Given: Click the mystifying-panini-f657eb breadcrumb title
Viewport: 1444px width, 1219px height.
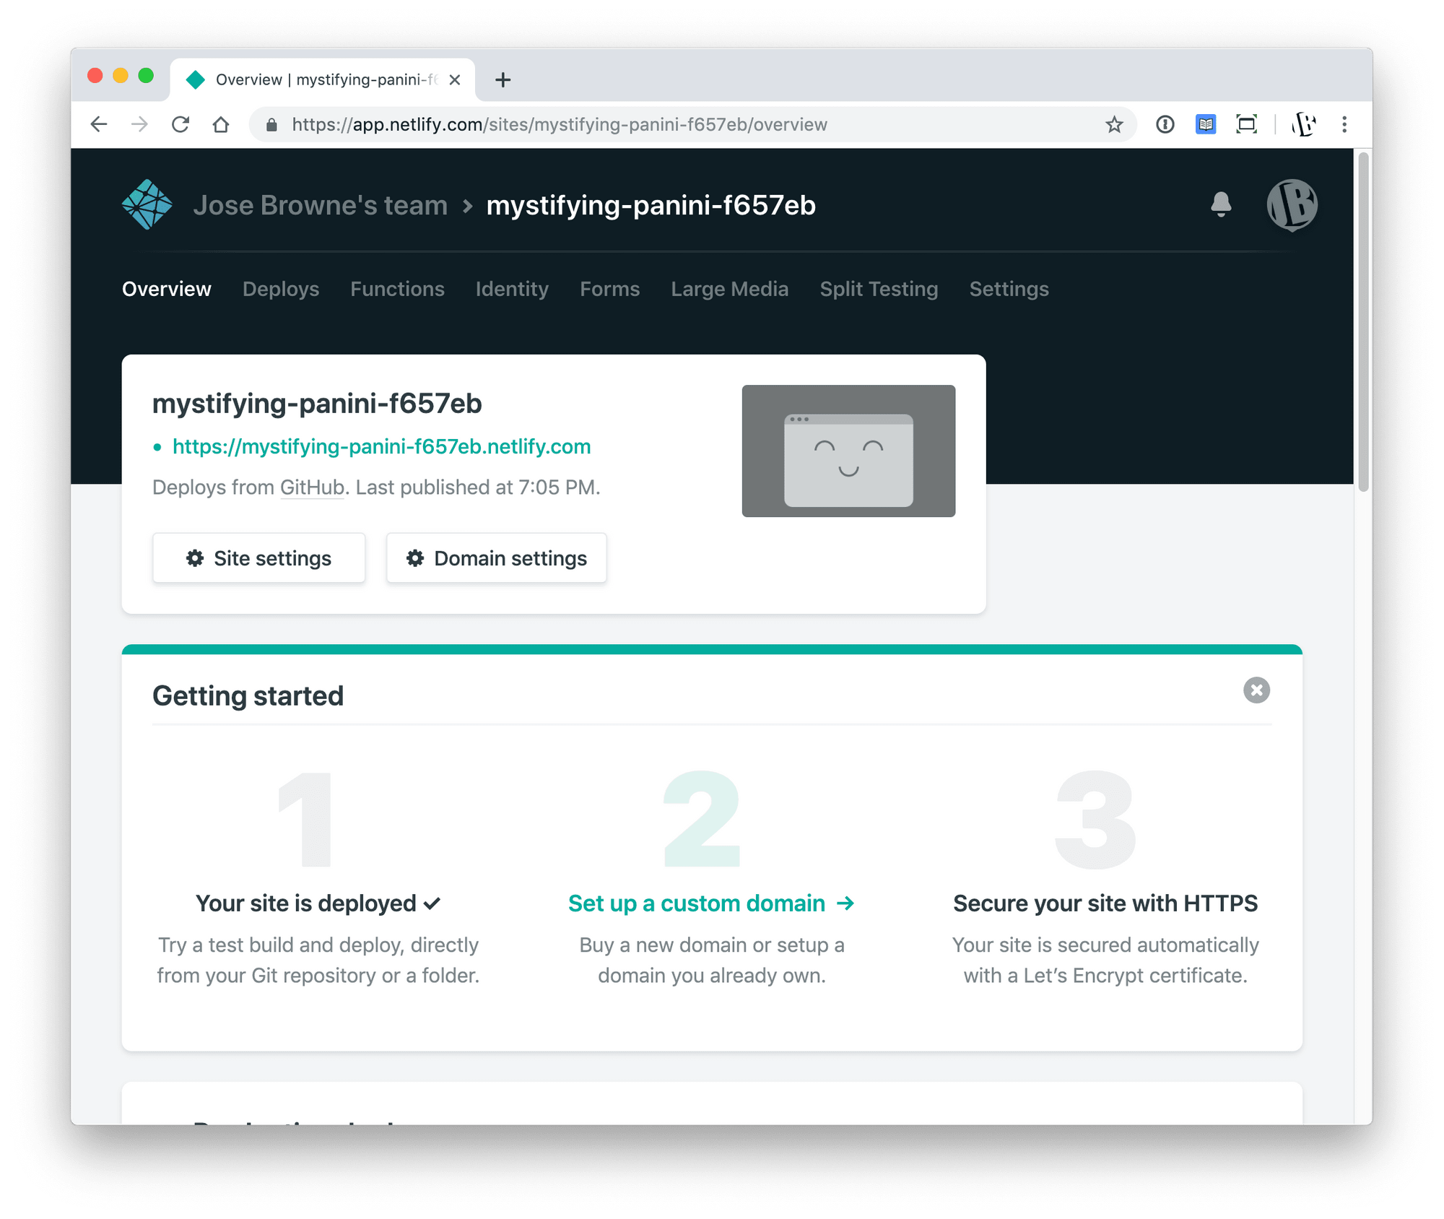Looking at the screenshot, I should 651,205.
